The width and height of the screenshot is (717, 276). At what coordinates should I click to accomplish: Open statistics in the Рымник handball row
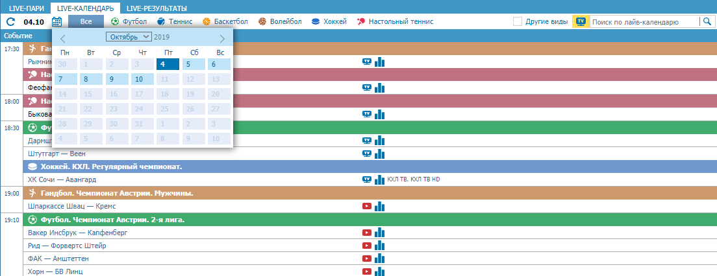point(379,62)
